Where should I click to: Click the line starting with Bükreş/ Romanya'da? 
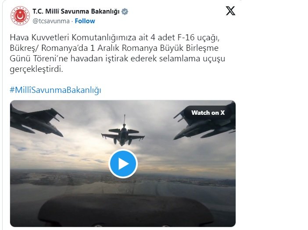click(x=114, y=48)
